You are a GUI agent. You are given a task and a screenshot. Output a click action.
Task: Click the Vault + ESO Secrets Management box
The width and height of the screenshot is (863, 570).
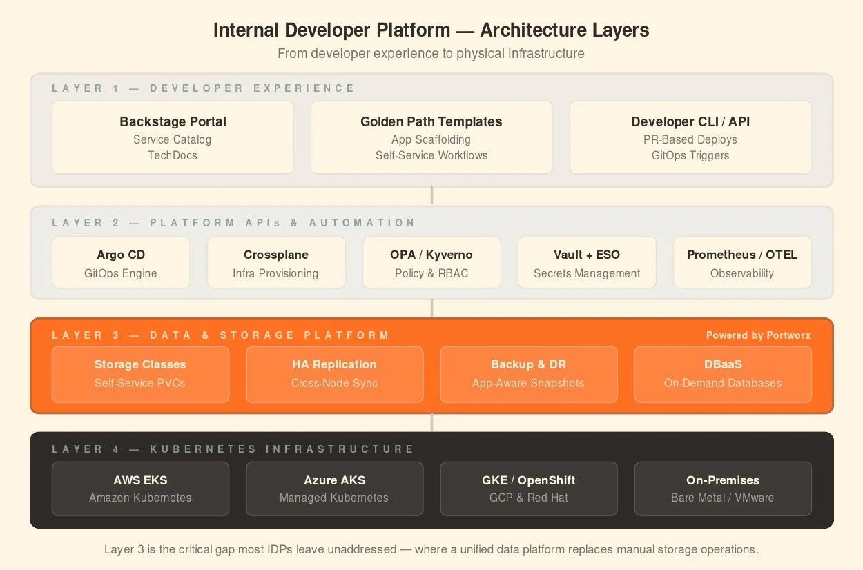click(x=587, y=263)
